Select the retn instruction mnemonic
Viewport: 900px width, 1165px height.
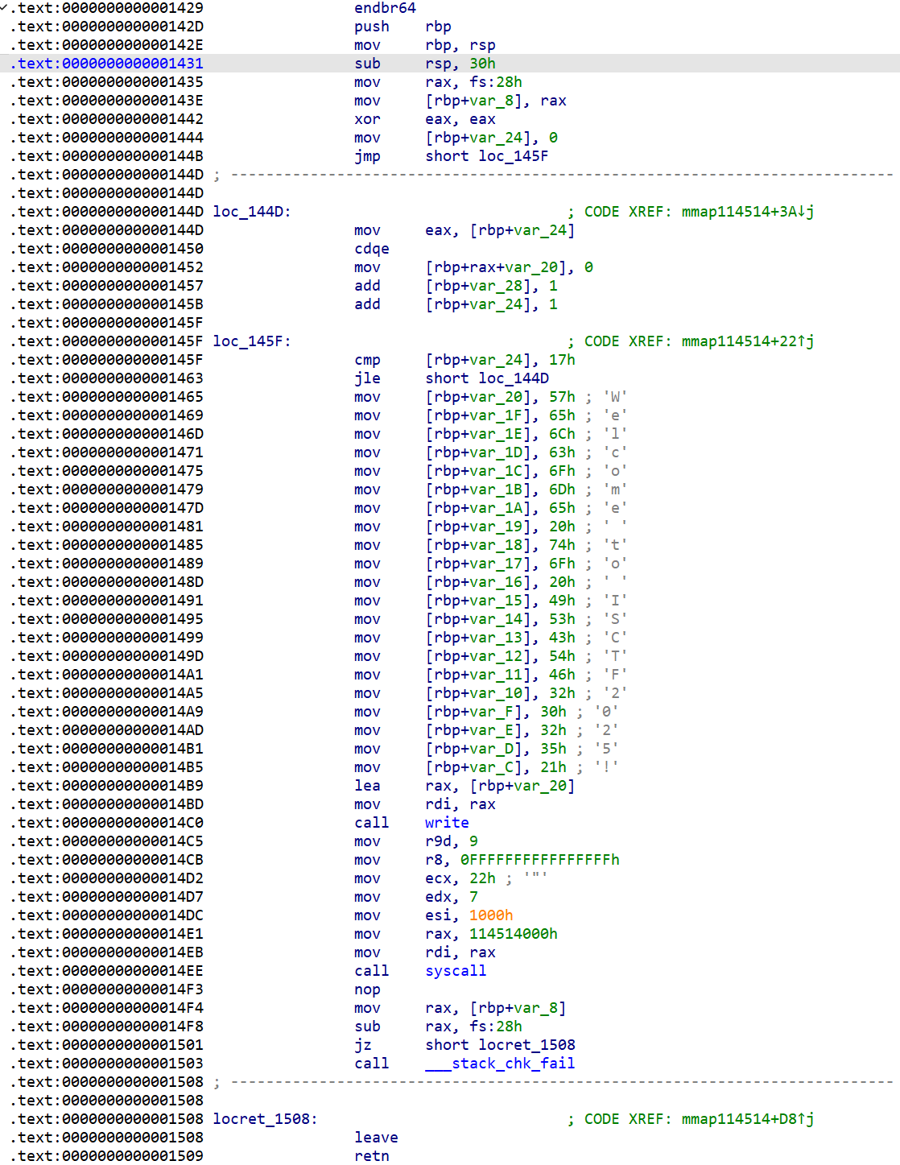click(371, 1156)
